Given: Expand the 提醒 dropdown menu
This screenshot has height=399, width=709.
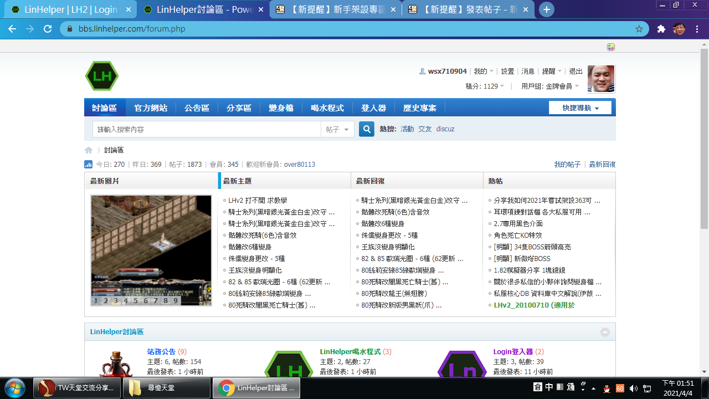Looking at the screenshot, I should click(x=552, y=71).
